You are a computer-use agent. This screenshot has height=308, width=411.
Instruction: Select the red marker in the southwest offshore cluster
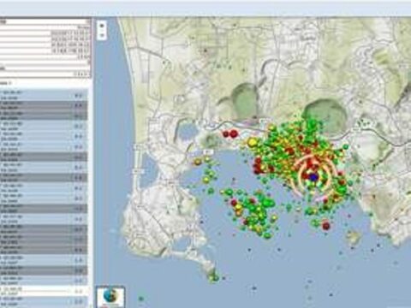click(x=234, y=203)
